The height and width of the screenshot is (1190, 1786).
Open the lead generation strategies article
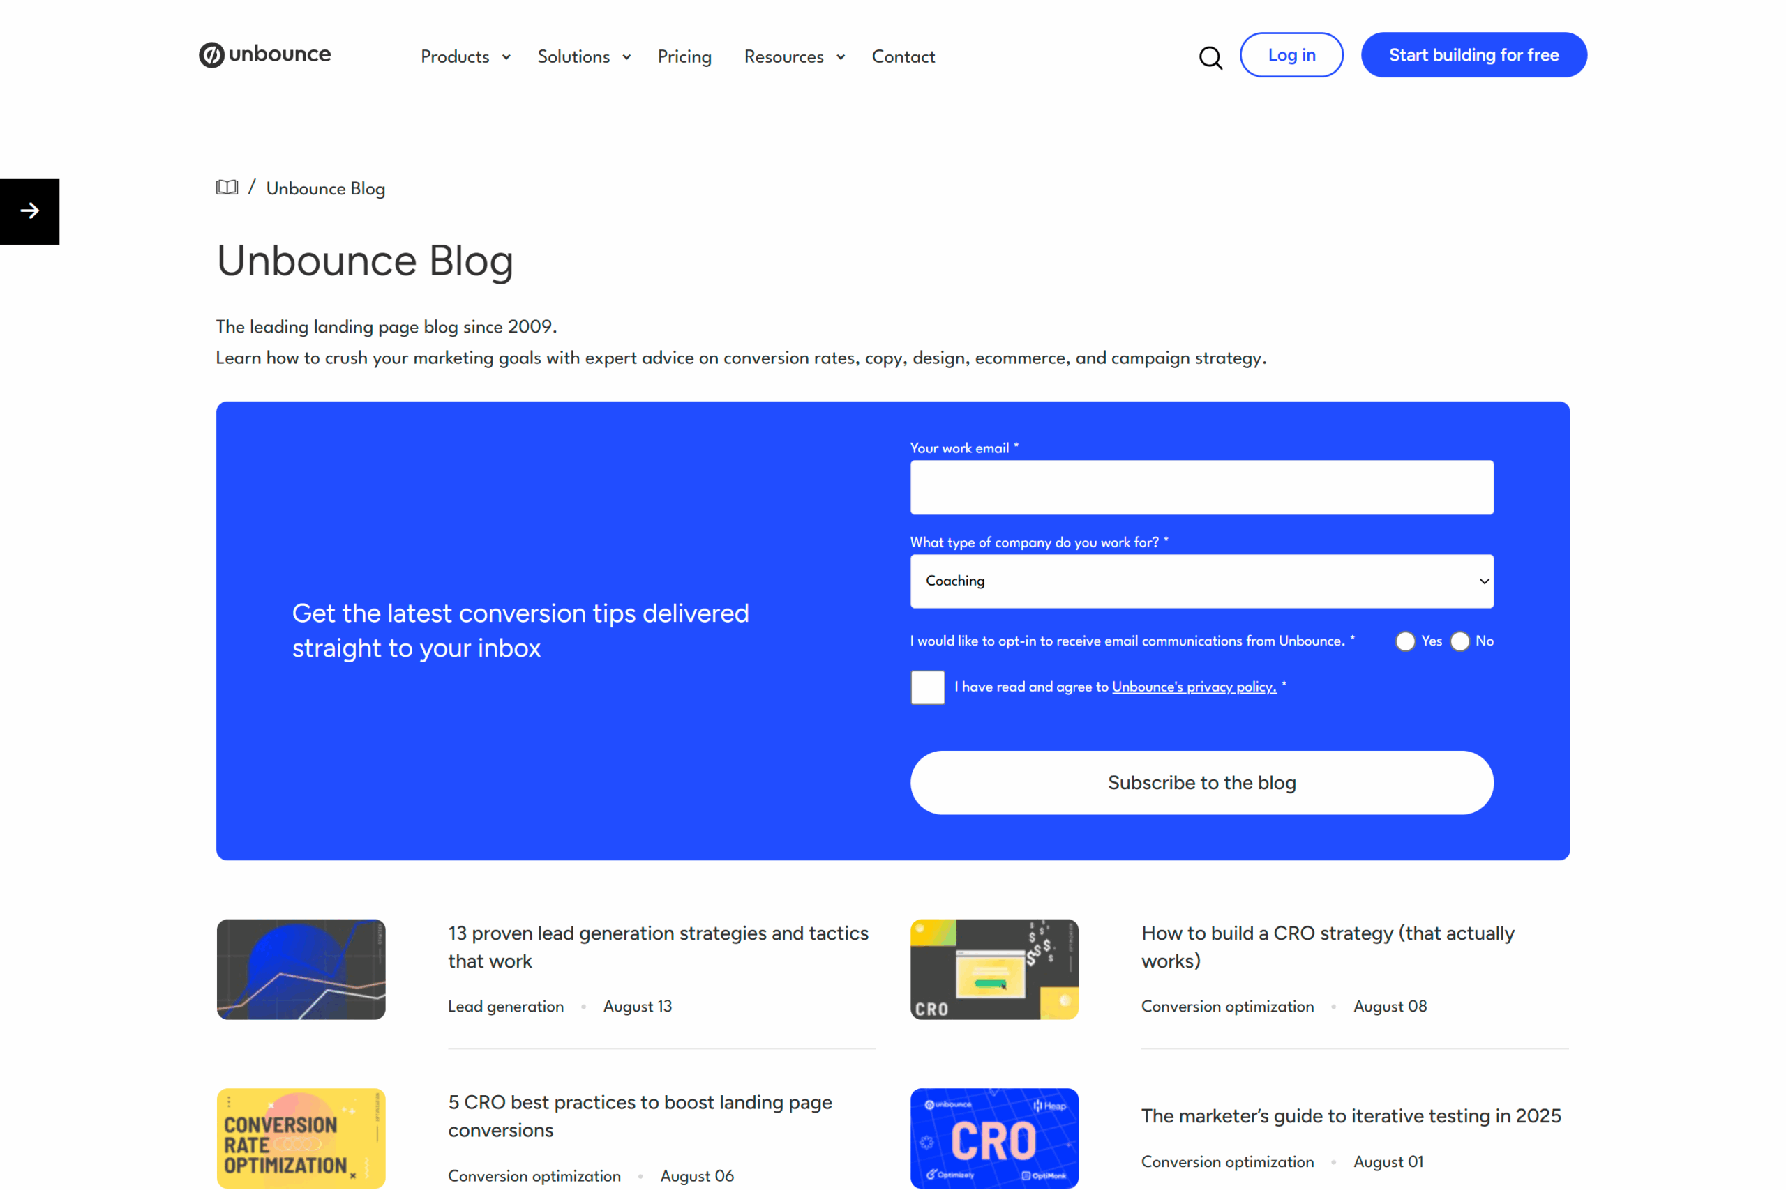(658, 947)
